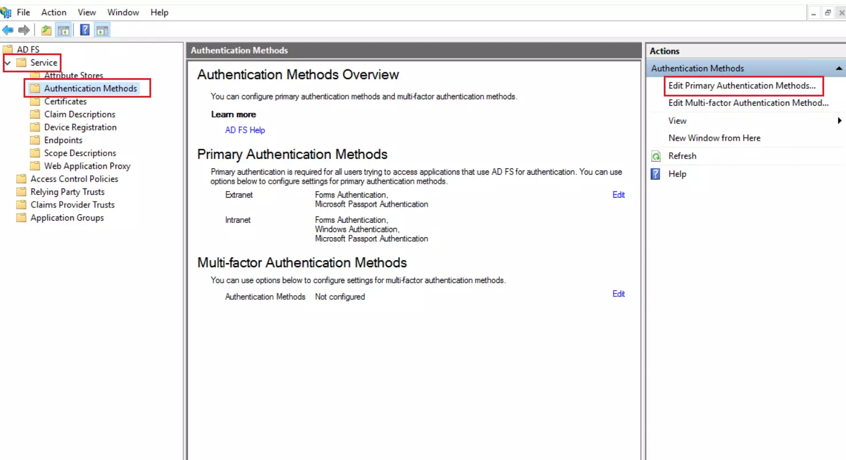
Task: Click the 'Actions' pane title
Action: pyautogui.click(x=664, y=51)
